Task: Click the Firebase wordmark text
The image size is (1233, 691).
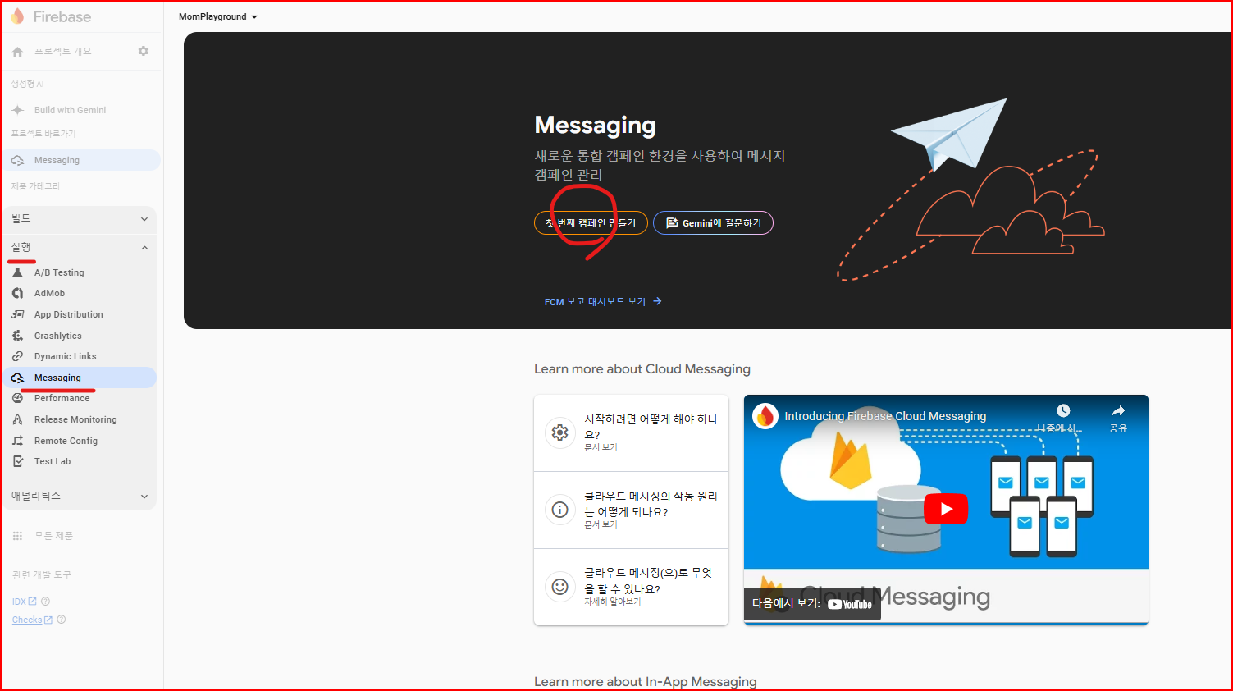Action: (62, 16)
